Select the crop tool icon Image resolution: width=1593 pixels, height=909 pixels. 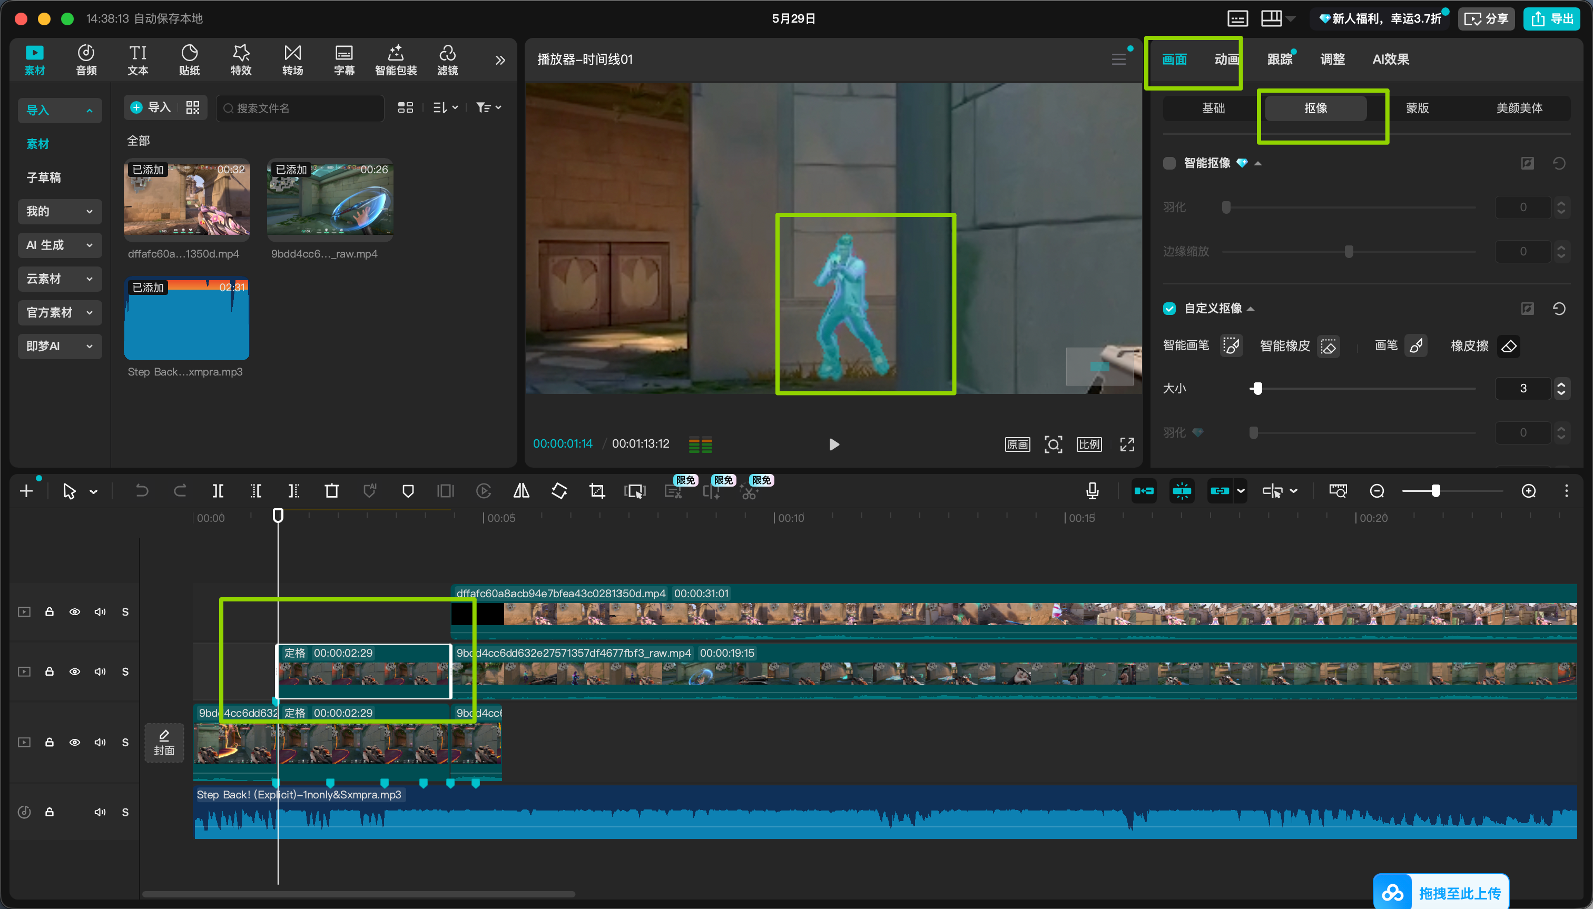coord(597,491)
